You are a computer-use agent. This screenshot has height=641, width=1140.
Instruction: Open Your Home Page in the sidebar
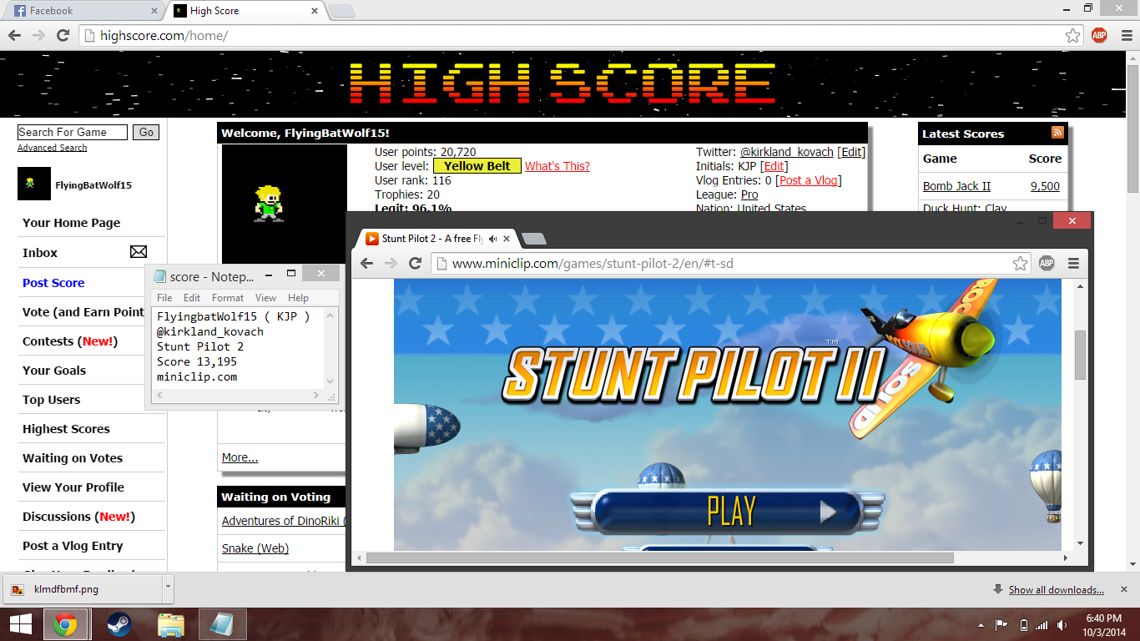pyautogui.click(x=71, y=223)
